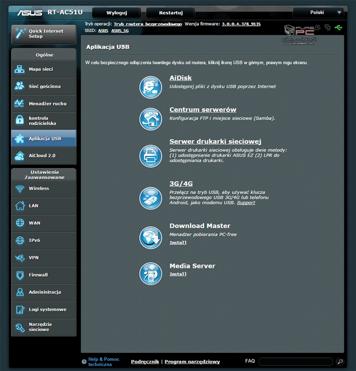The height and width of the screenshot is (371, 356).
Task: Click the Download Master globe icon
Action: tap(150, 236)
